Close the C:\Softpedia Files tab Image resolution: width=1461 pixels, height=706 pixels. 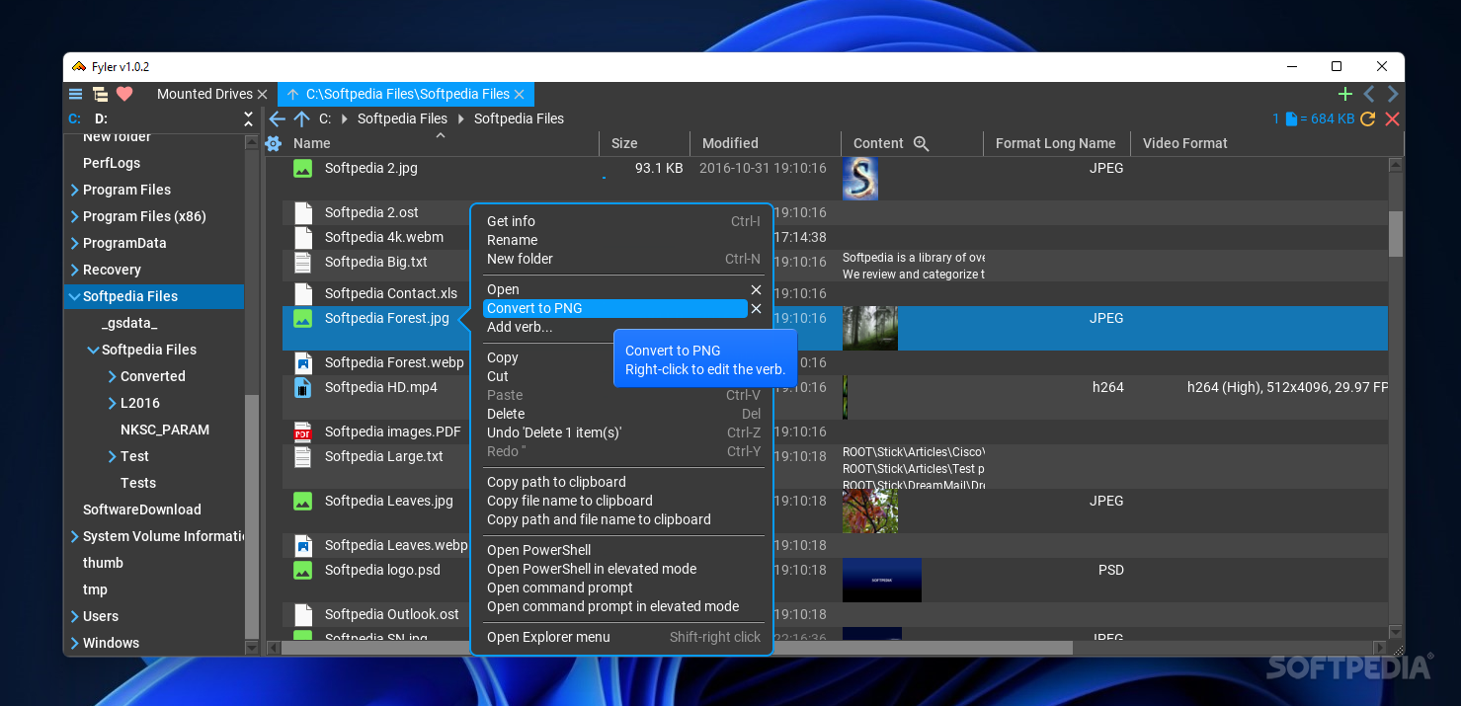[521, 94]
